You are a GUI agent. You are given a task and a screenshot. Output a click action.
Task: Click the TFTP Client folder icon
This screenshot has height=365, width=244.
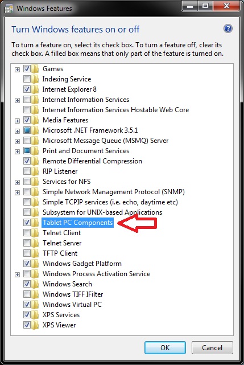coord(35,253)
